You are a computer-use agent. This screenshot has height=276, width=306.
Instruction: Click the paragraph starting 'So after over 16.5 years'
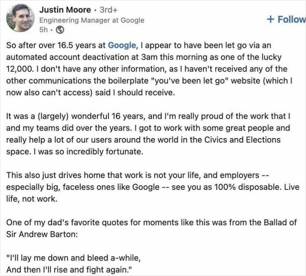pyautogui.click(x=144, y=69)
